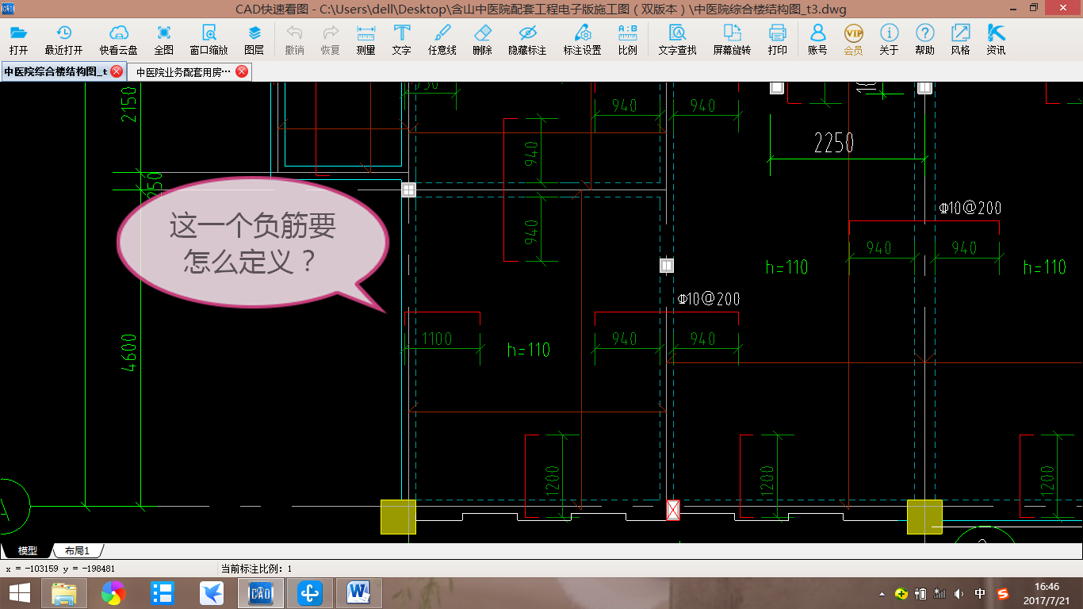Select the 布局1 layout tab
The image size is (1083, 609).
point(78,550)
